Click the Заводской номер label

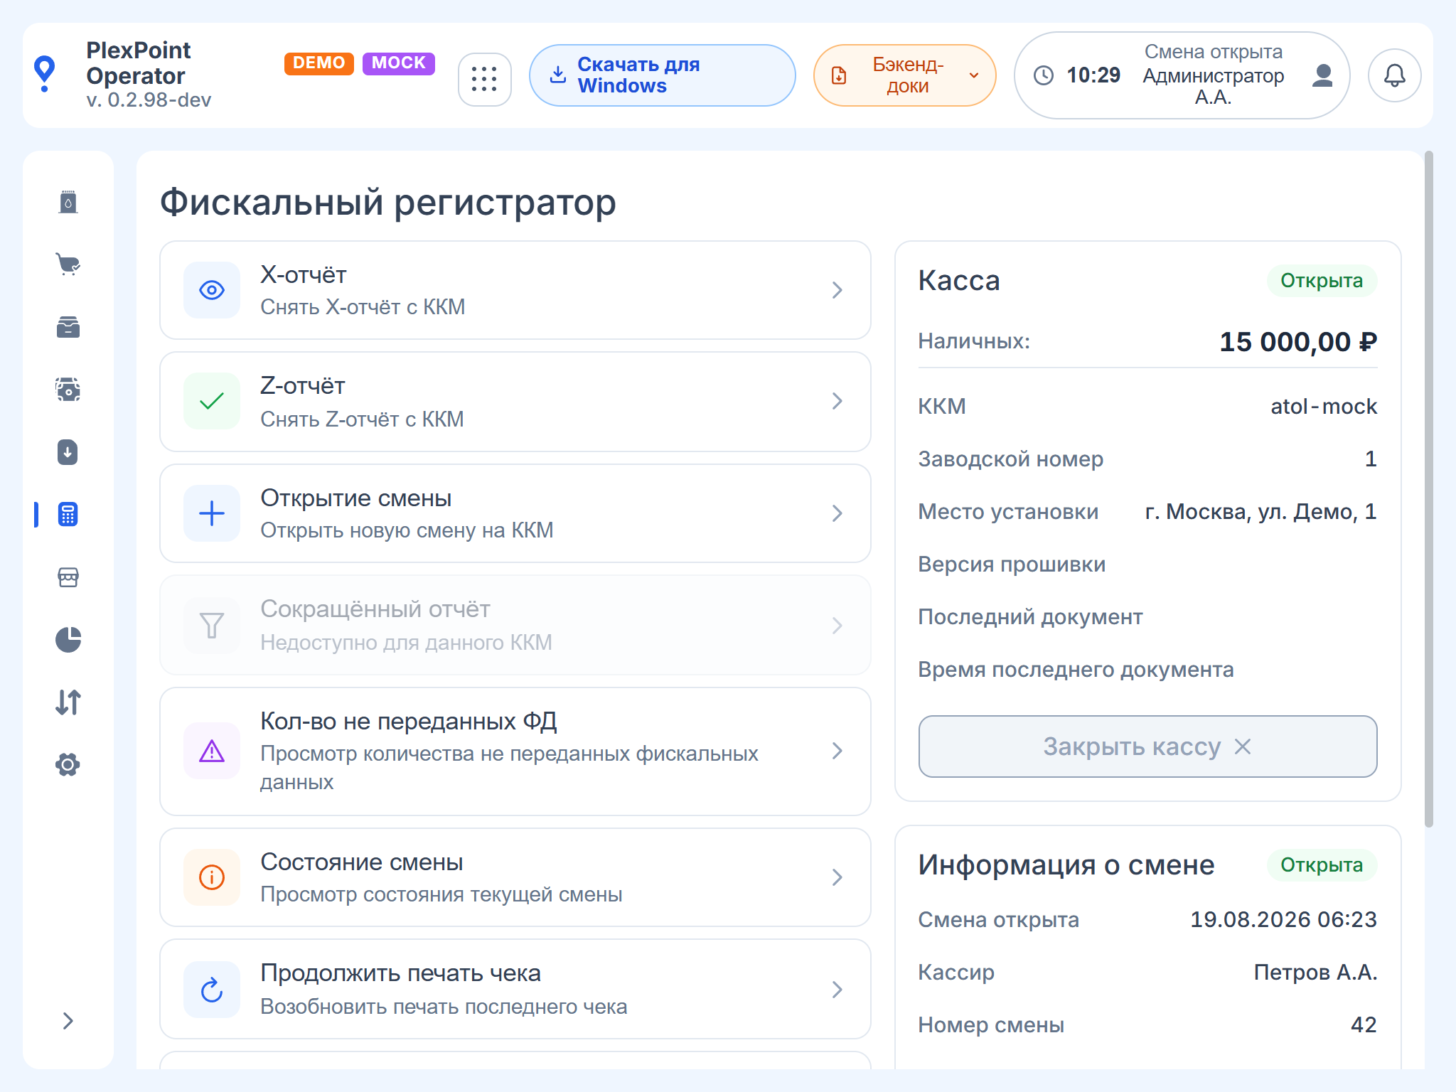tap(1010, 459)
